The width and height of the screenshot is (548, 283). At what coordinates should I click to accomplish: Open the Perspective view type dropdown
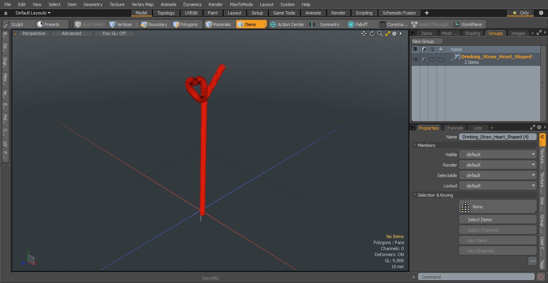pos(34,34)
